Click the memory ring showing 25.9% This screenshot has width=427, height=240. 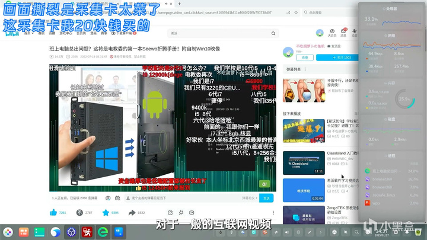pyautogui.click(x=404, y=99)
